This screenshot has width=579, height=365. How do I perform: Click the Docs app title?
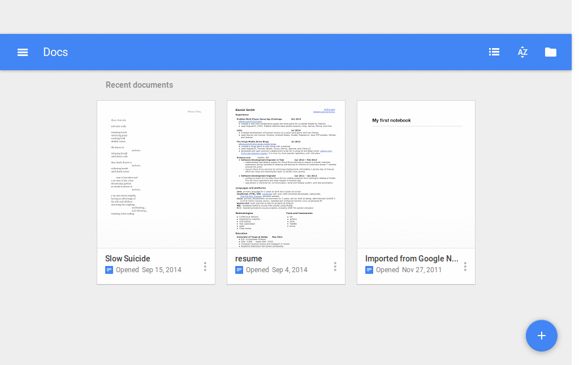pyautogui.click(x=55, y=52)
